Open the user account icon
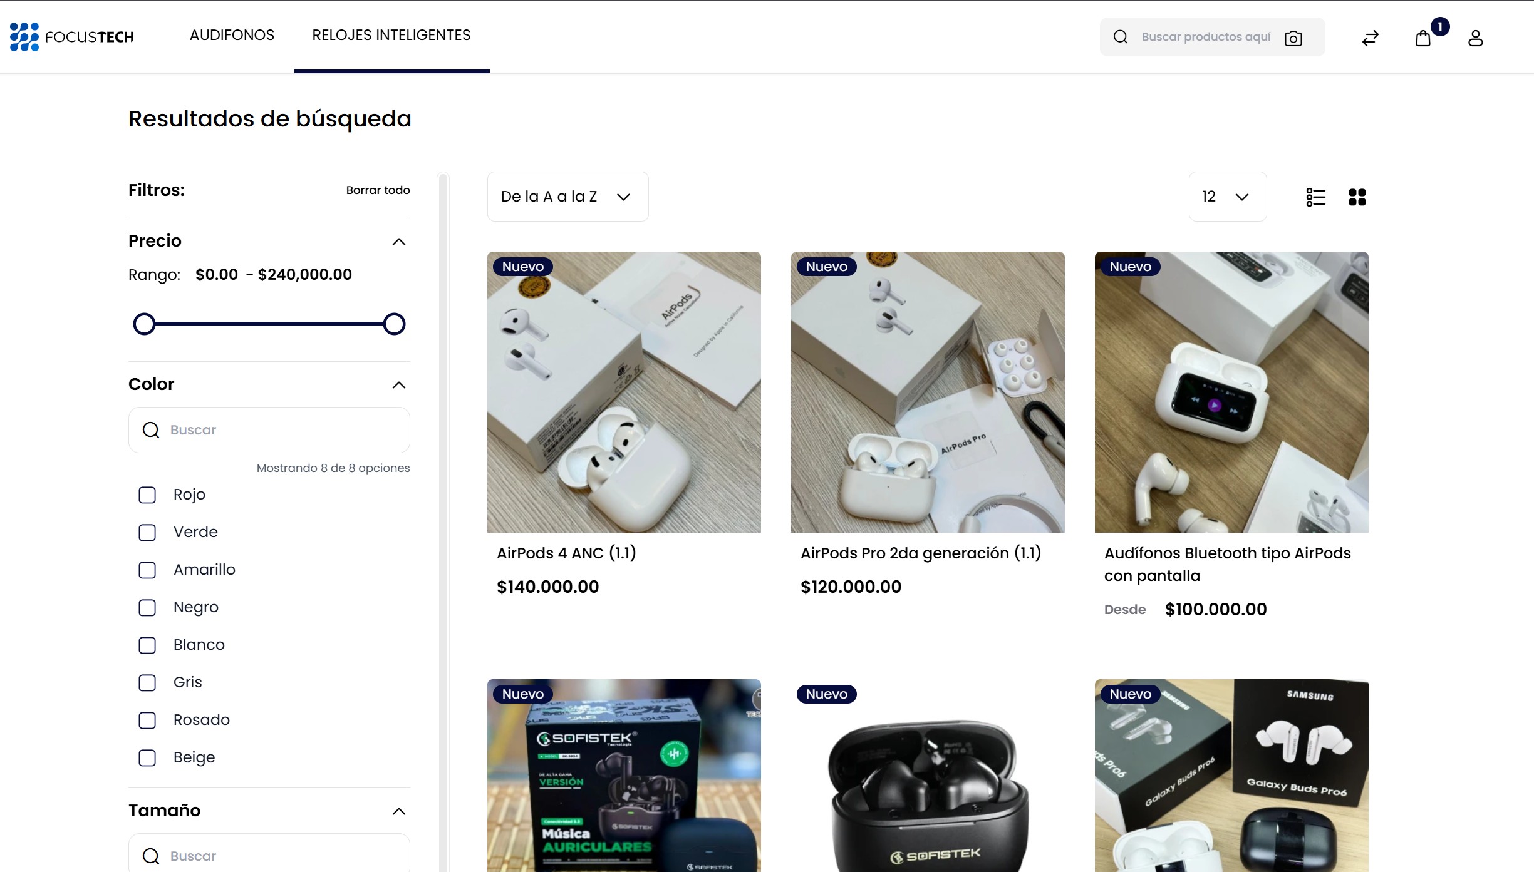This screenshot has height=872, width=1534. (x=1475, y=38)
